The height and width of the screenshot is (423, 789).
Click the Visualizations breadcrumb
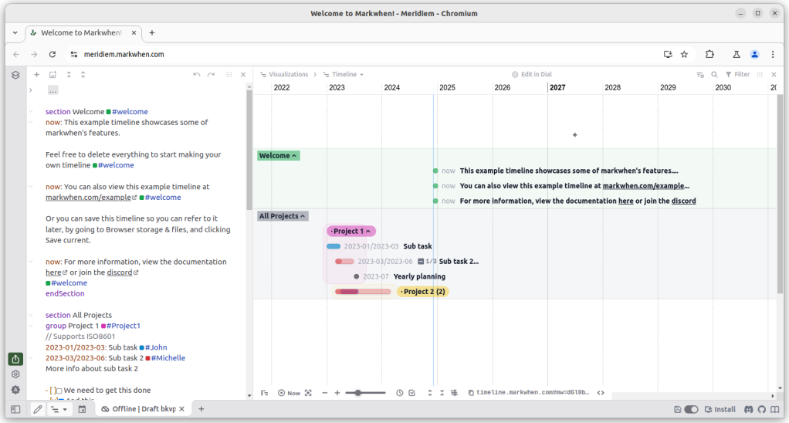coord(284,74)
